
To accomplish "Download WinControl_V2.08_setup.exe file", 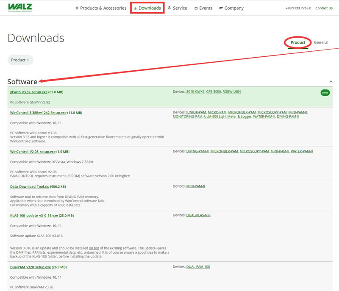I will point(33,151).
